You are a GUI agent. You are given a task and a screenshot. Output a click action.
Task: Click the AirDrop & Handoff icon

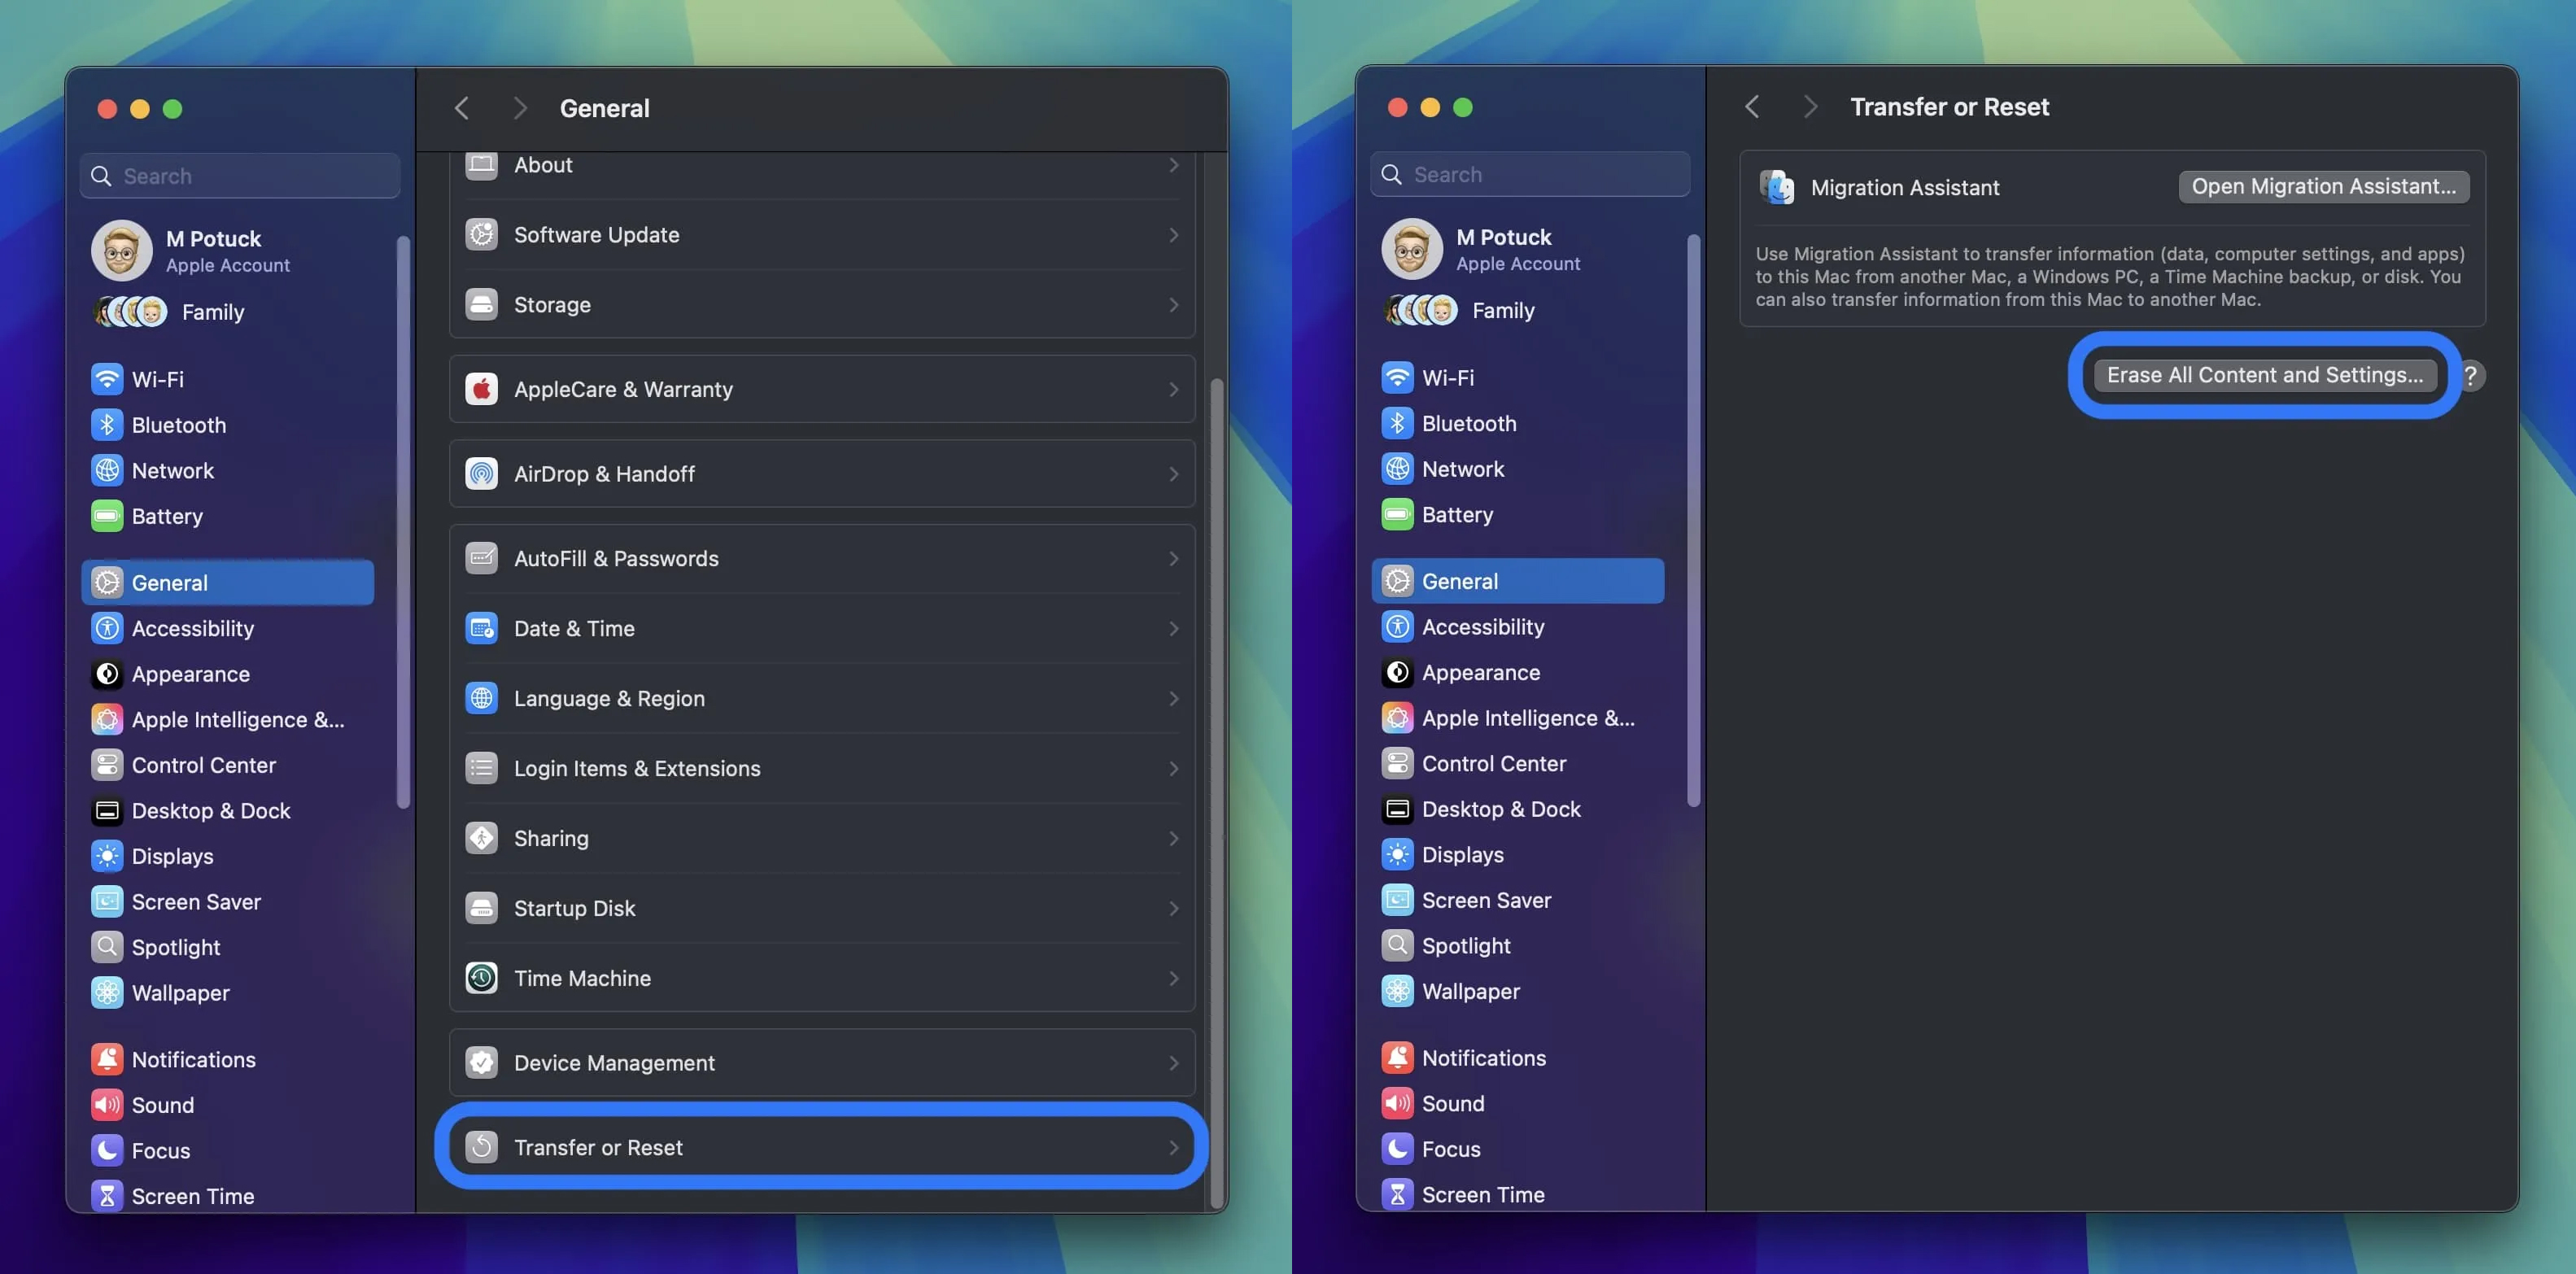tap(481, 473)
